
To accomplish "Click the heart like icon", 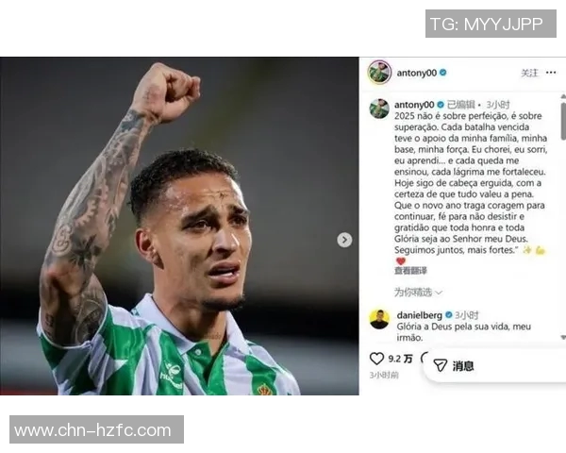I will [x=376, y=359].
